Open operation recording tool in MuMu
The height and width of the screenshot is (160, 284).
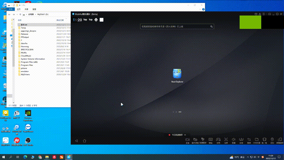point(195,141)
